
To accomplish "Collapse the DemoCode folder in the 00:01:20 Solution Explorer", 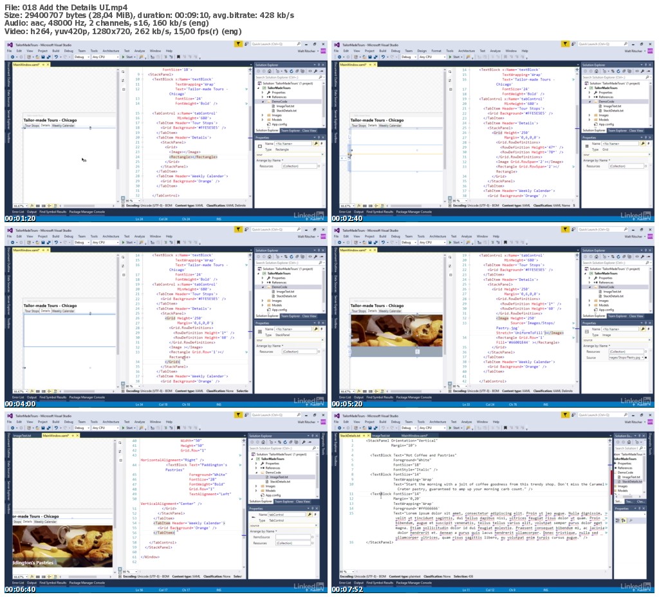I will pos(263,101).
